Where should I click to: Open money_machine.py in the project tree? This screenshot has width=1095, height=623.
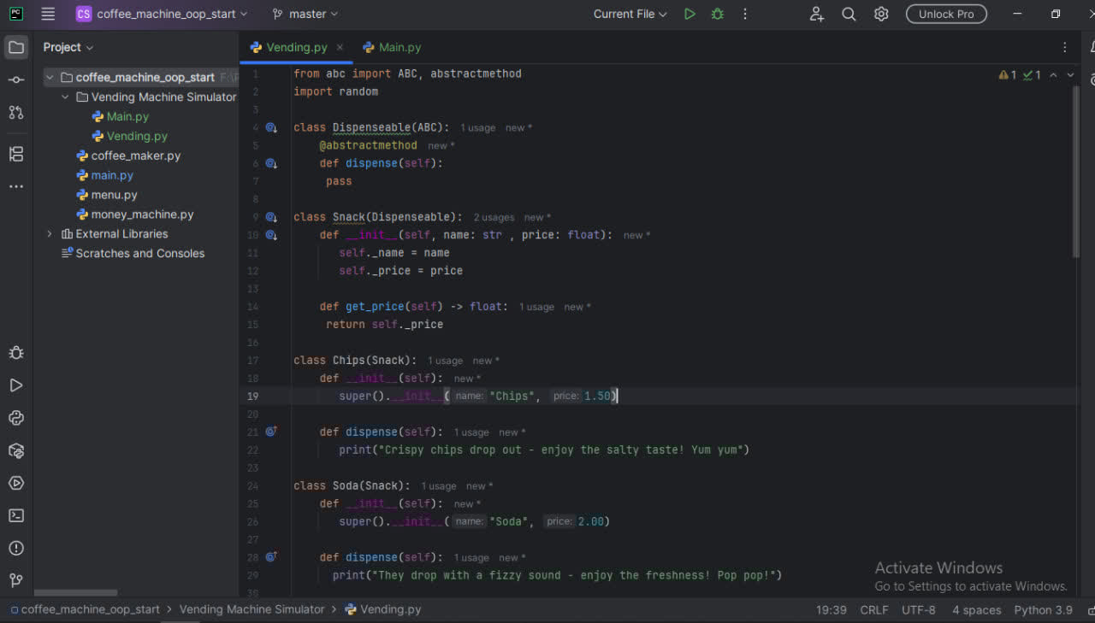coord(142,215)
